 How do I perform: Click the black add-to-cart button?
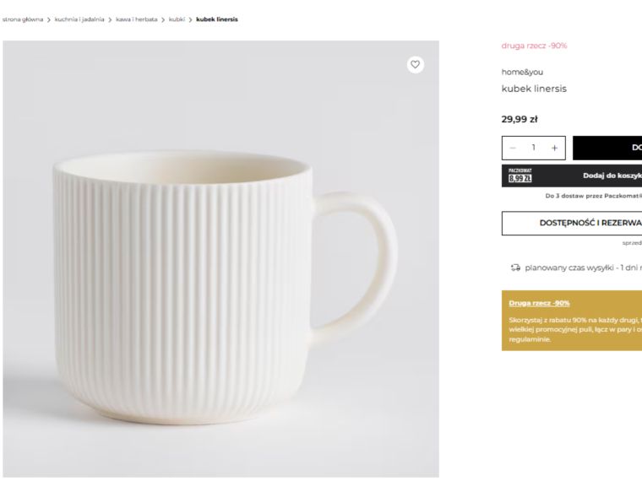point(607,148)
